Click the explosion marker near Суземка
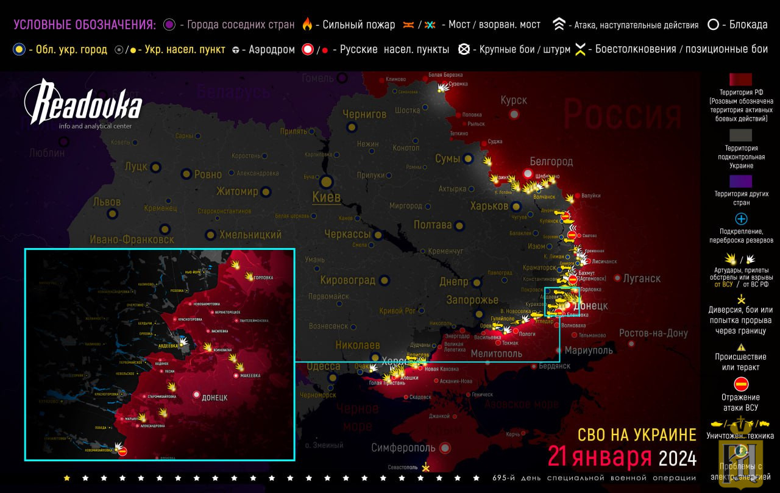780x493 pixels. [x=442, y=87]
